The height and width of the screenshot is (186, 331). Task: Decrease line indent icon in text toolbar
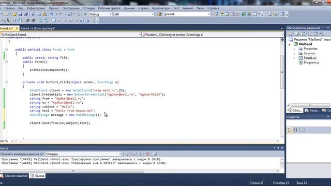click(28, 21)
